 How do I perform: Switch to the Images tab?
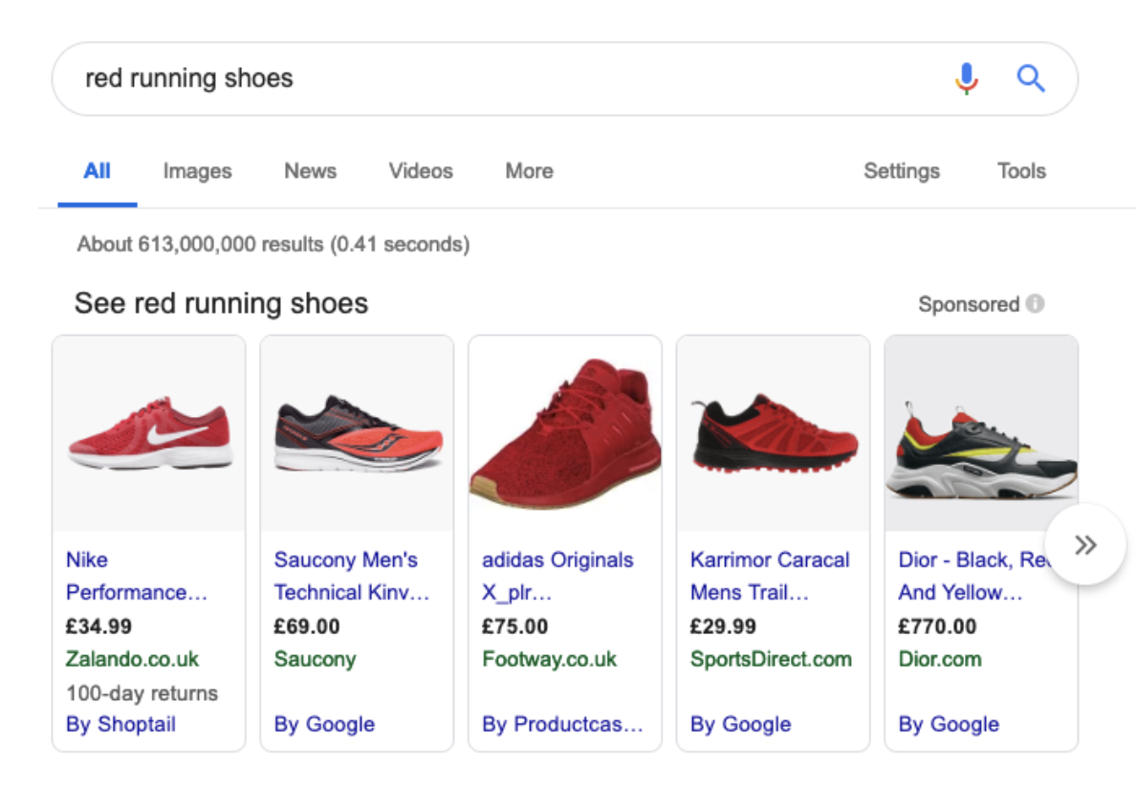coord(196,171)
